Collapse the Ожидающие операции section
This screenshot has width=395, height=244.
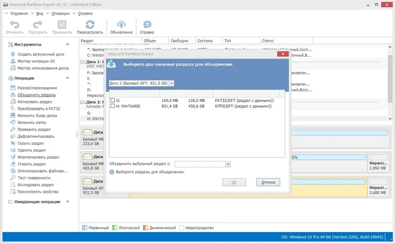click(x=68, y=202)
